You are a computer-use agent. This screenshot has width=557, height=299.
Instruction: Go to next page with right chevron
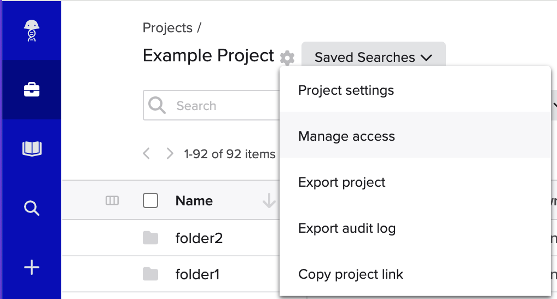click(170, 154)
